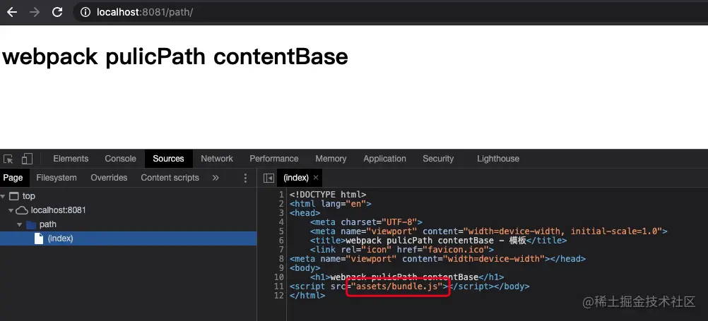Reload the page with the refresh icon
Image resolution: width=708 pixels, height=321 pixels.
pos(57,12)
